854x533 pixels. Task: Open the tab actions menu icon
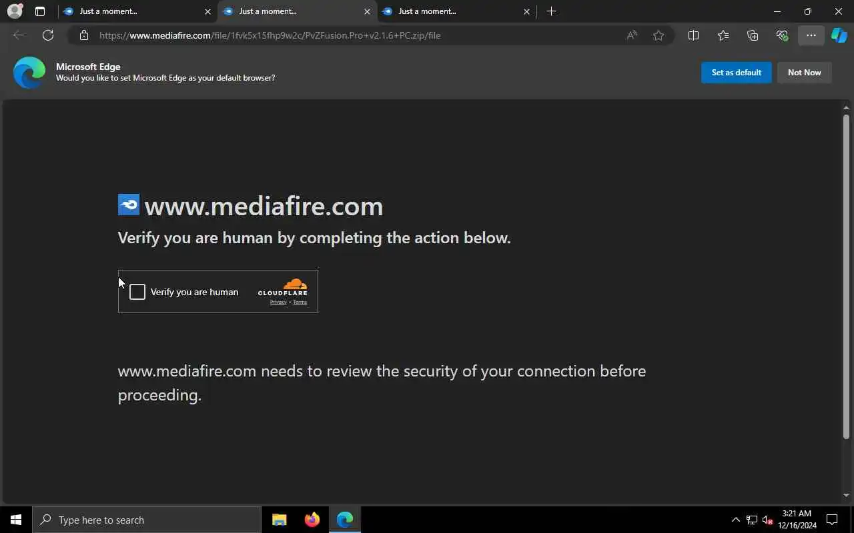point(40,11)
